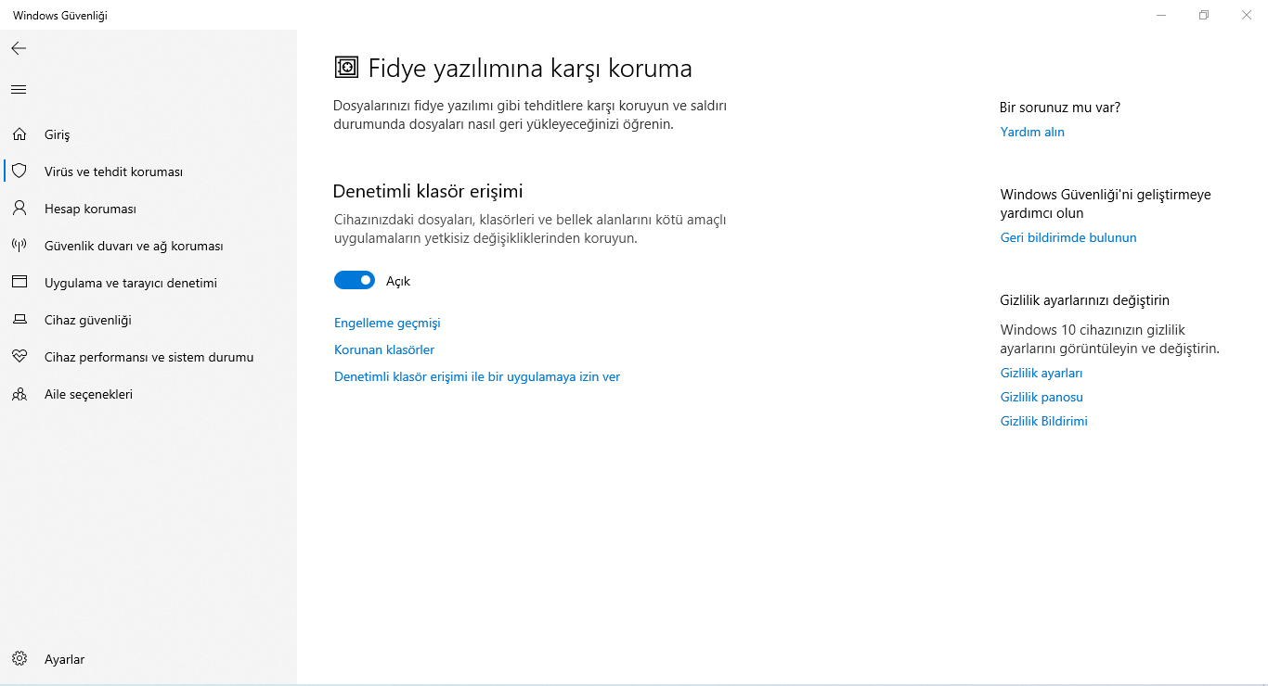Click the family options people icon
Image resolution: width=1268 pixels, height=686 pixels.
pos(19,394)
